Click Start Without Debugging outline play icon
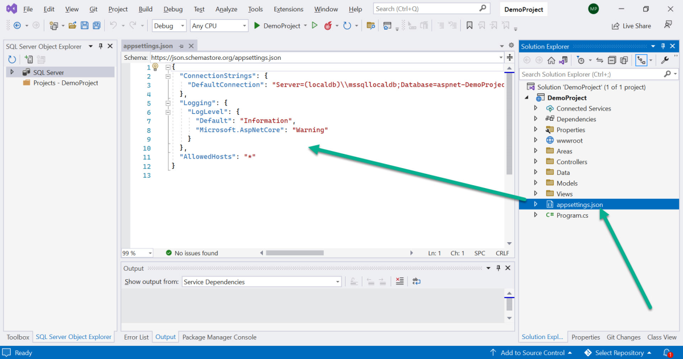 point(314,26)
